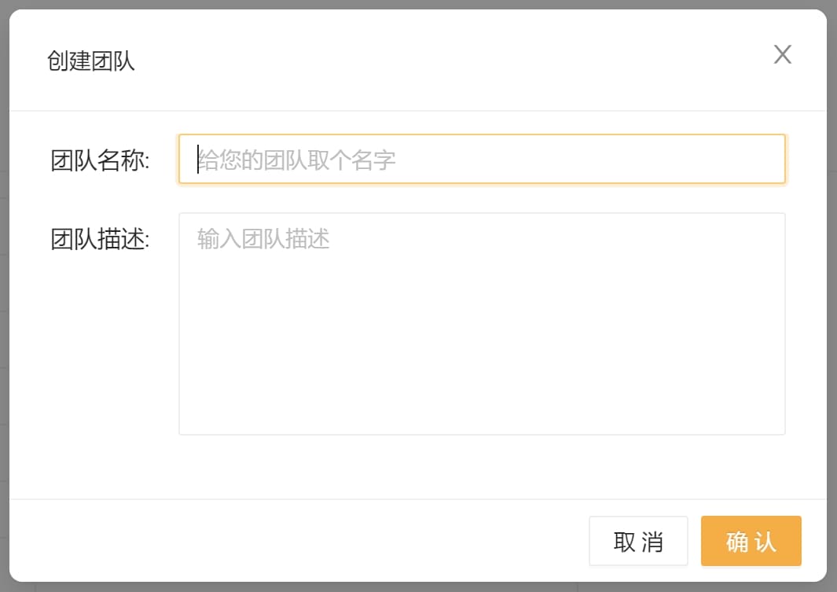Click right end of 团队名称 field

tap(762, 160)
